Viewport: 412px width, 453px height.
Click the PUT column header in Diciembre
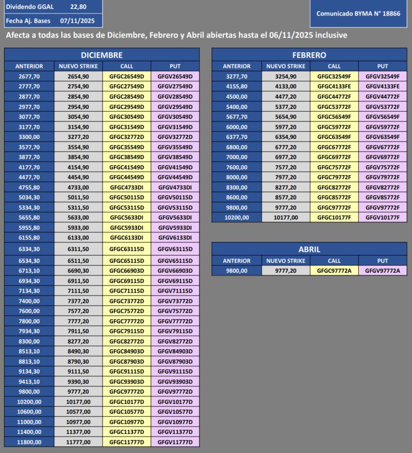tap(174, 66)
